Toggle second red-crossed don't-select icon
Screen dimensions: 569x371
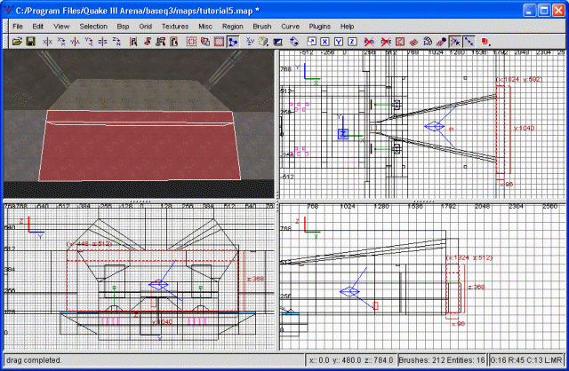tap(386, 42)
